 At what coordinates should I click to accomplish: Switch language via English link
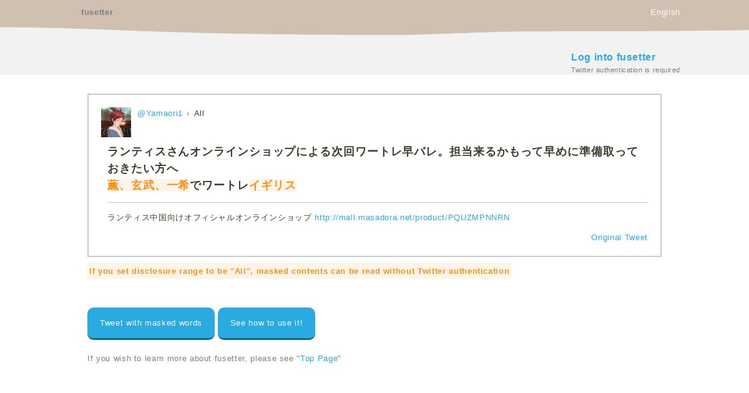(665, 12)
